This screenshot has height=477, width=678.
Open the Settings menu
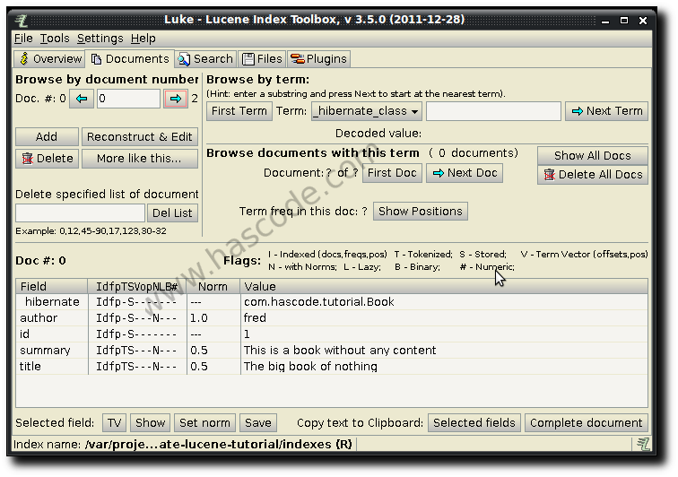100,39
